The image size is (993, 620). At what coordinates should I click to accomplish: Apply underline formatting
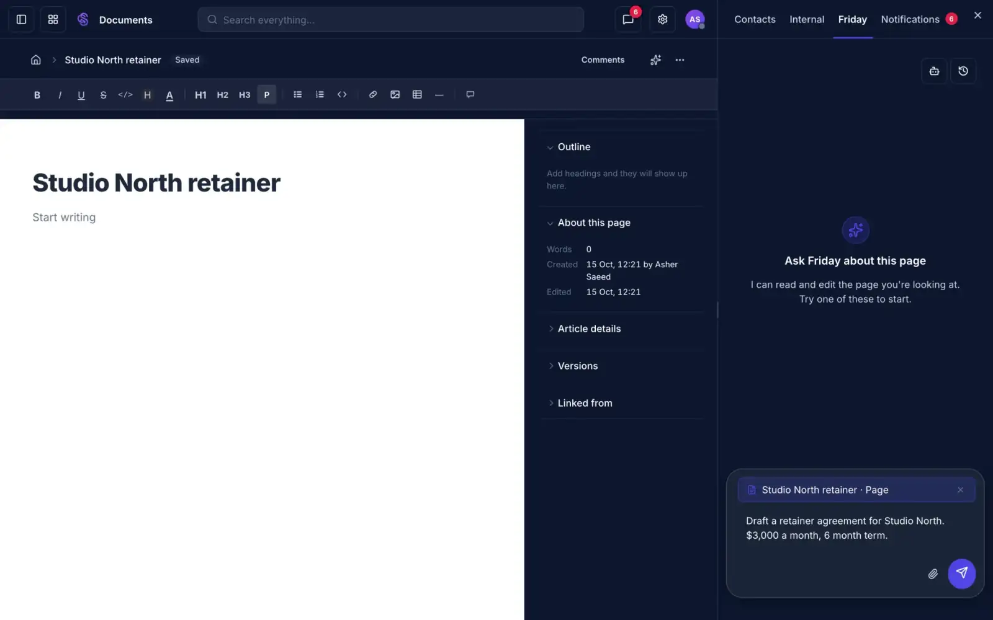(81, 95)
